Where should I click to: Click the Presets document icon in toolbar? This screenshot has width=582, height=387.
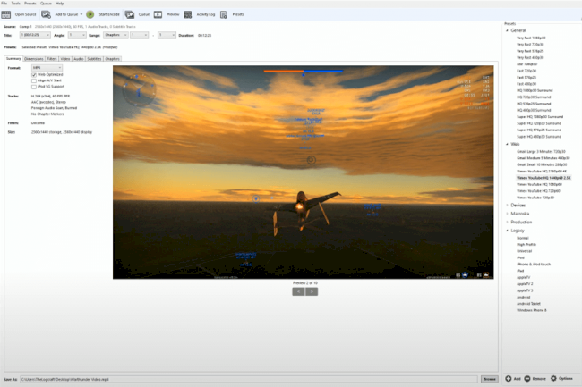(224, 14)
